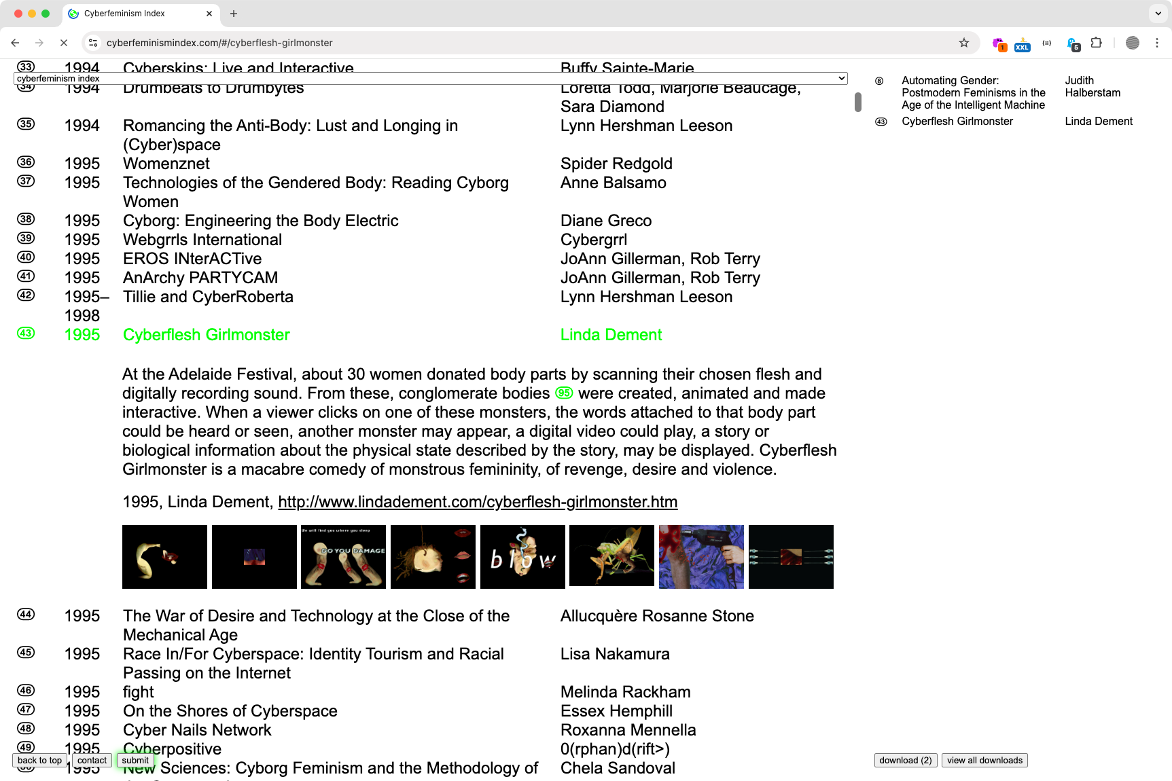This screenshot has height=781, width=1172.
Task: Open the purple extension with orange badge
Action: click(x=999, y=43)
